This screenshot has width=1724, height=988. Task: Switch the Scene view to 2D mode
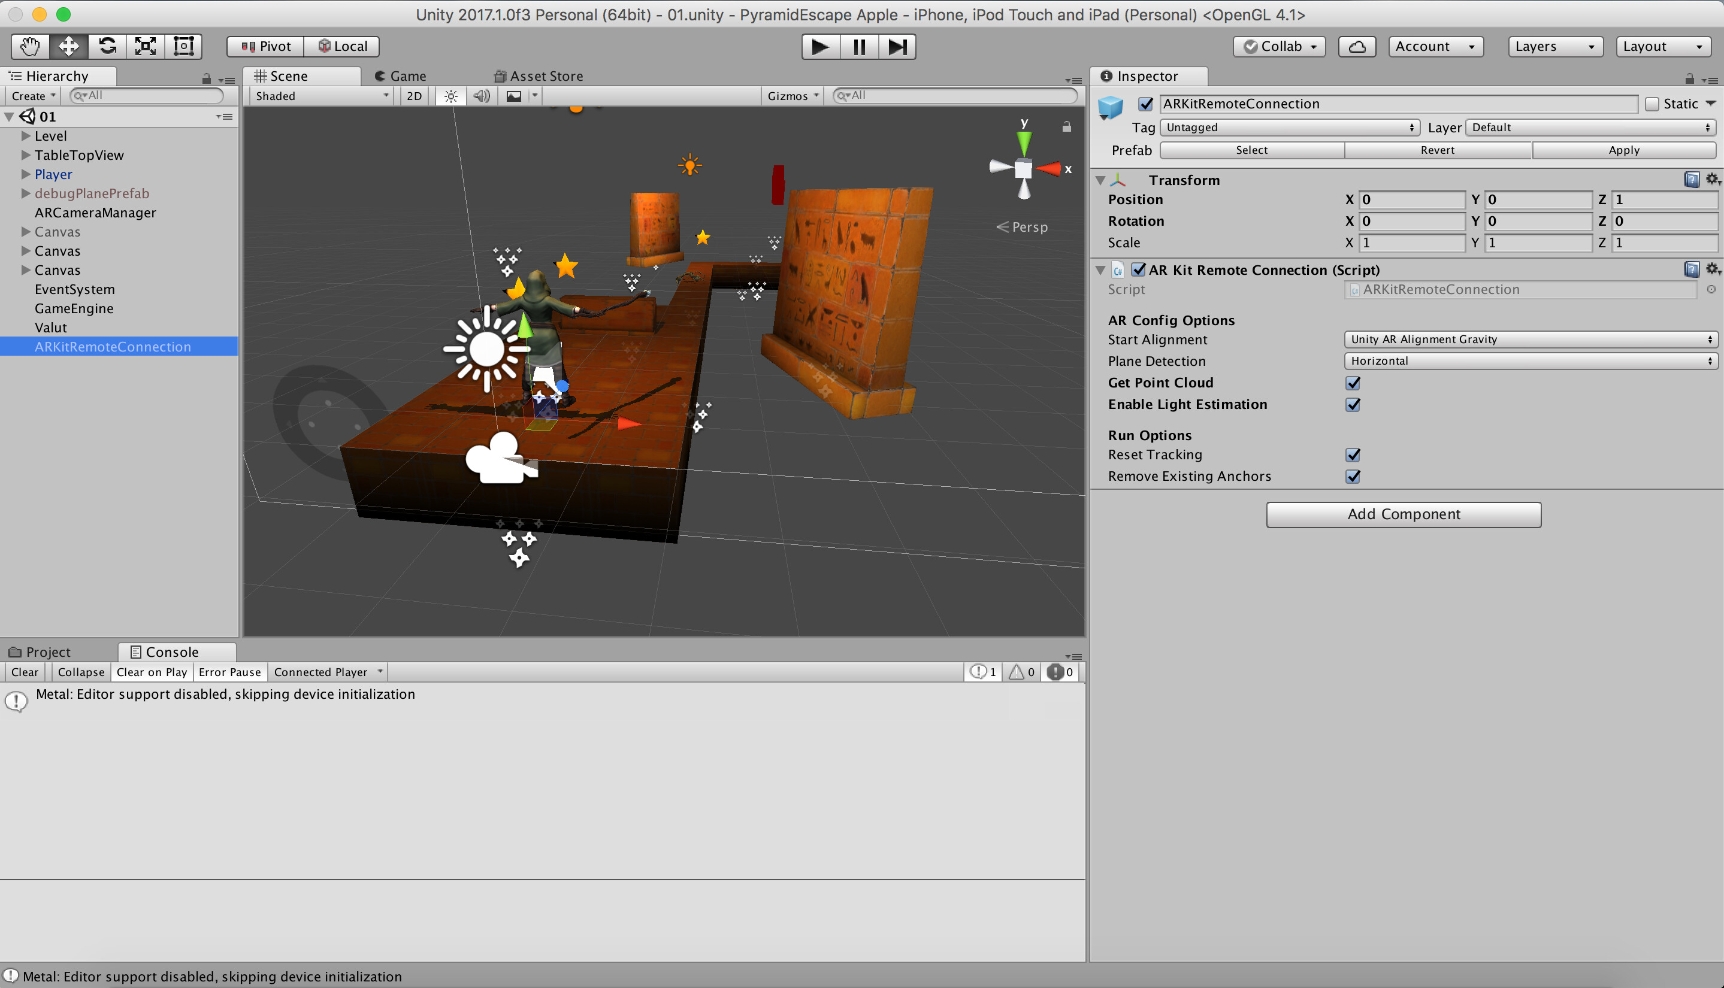(x=413, y=96)
